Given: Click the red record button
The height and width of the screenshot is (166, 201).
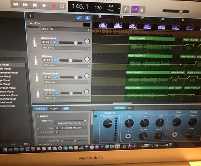Looking at the screenshot, I should pos(54,6).
